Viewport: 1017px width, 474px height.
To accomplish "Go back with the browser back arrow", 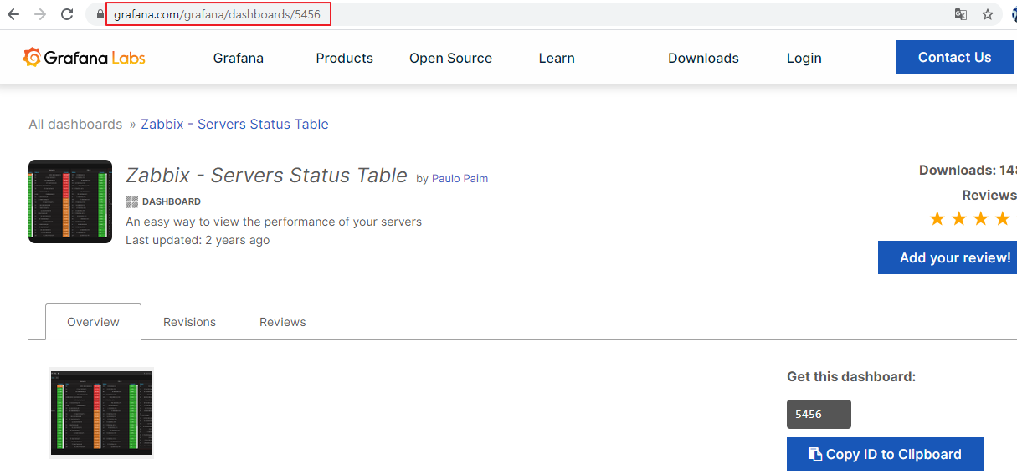I will 13,14.
